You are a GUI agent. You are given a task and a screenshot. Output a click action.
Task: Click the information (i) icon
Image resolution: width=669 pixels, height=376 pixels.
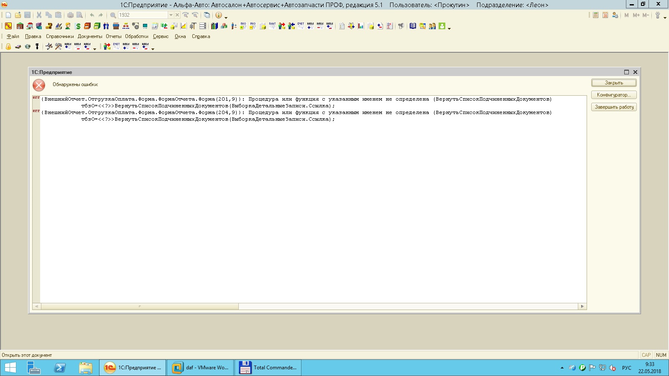pos(219,15)
